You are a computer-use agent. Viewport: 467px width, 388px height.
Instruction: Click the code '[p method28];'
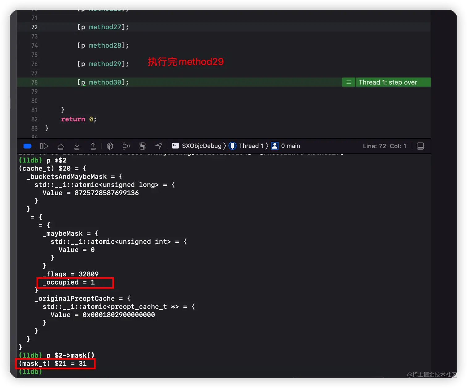tap(103, 45)
